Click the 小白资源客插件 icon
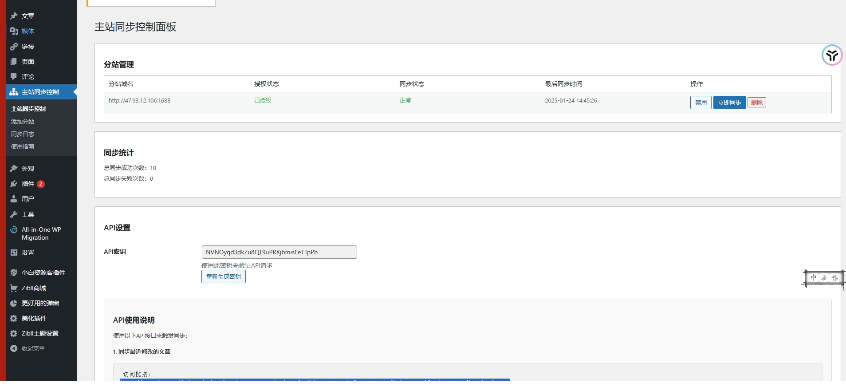This screenshot has width=846, height=391. point(14,273)
